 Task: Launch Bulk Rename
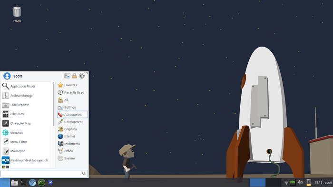click(26, 105)
